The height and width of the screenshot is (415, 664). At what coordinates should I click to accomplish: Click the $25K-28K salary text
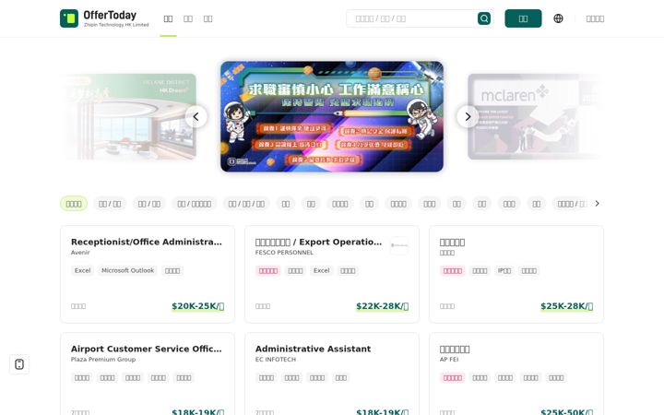566,306
